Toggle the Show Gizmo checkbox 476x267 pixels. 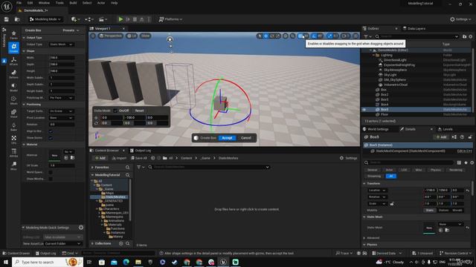(x=51, y=138)
